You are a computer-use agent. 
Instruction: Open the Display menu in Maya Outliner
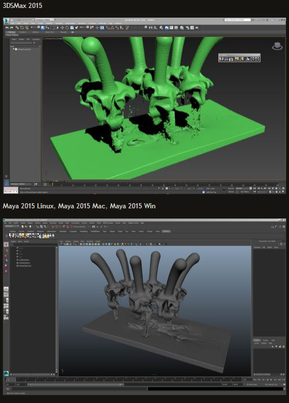coord(13,241)
